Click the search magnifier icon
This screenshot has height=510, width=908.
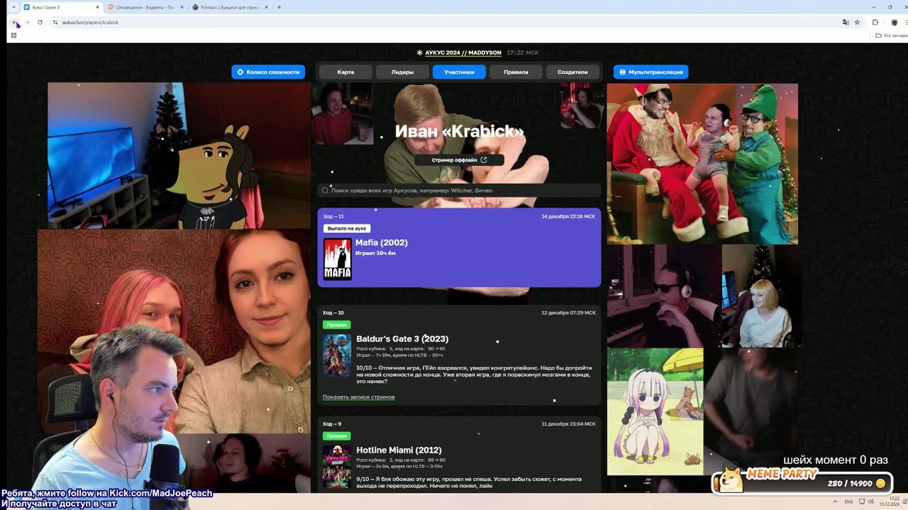(x=325, y=190)
